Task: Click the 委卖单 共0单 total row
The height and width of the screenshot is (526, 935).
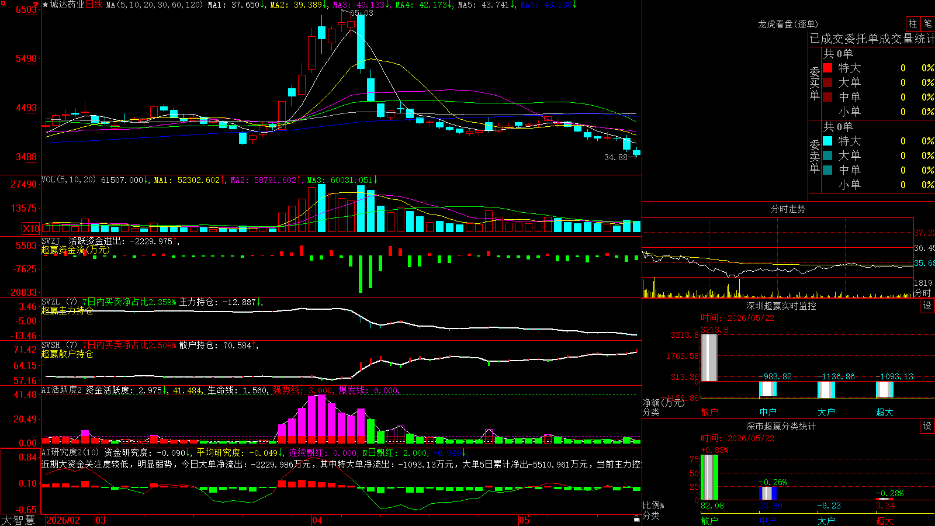Action: click(838, 127)
